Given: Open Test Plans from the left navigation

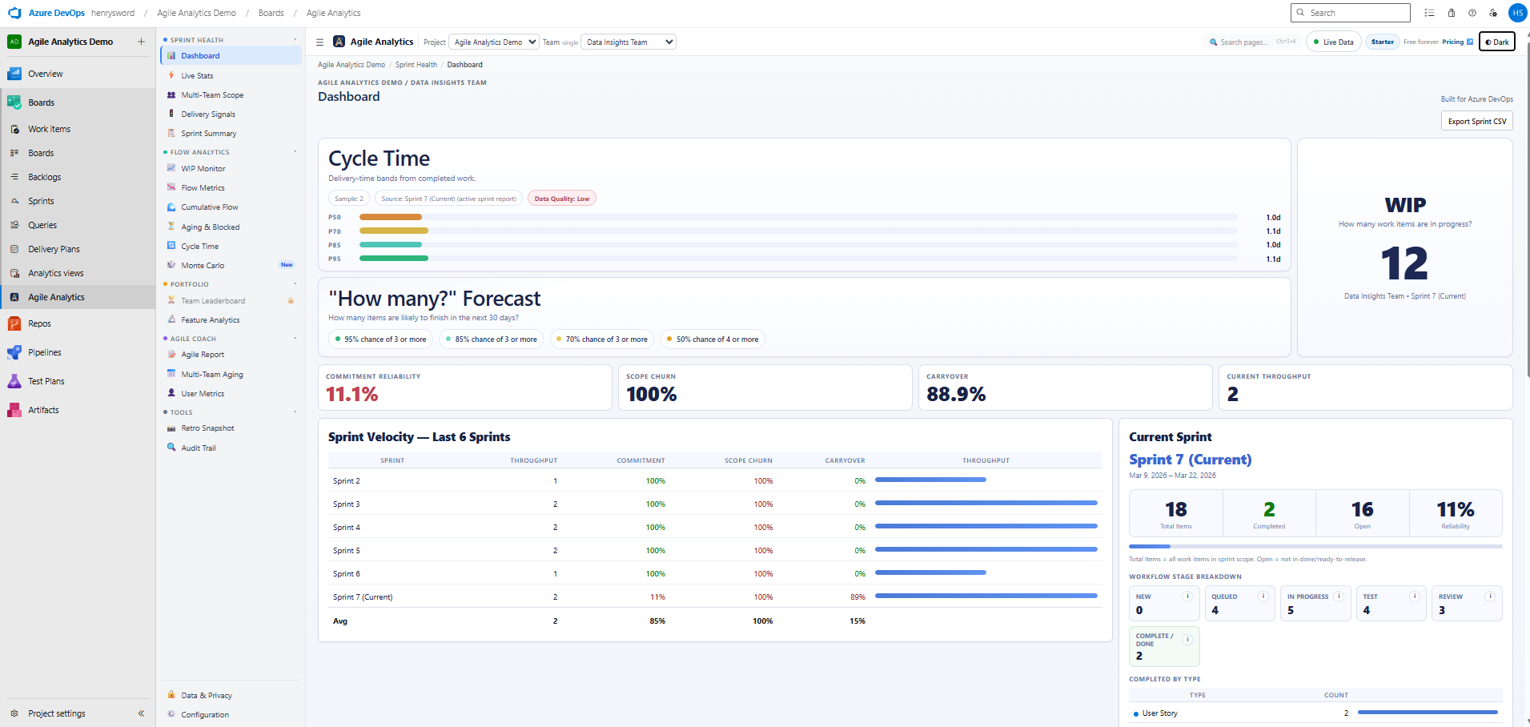Looking at the screenshot, I should point(46,381).
